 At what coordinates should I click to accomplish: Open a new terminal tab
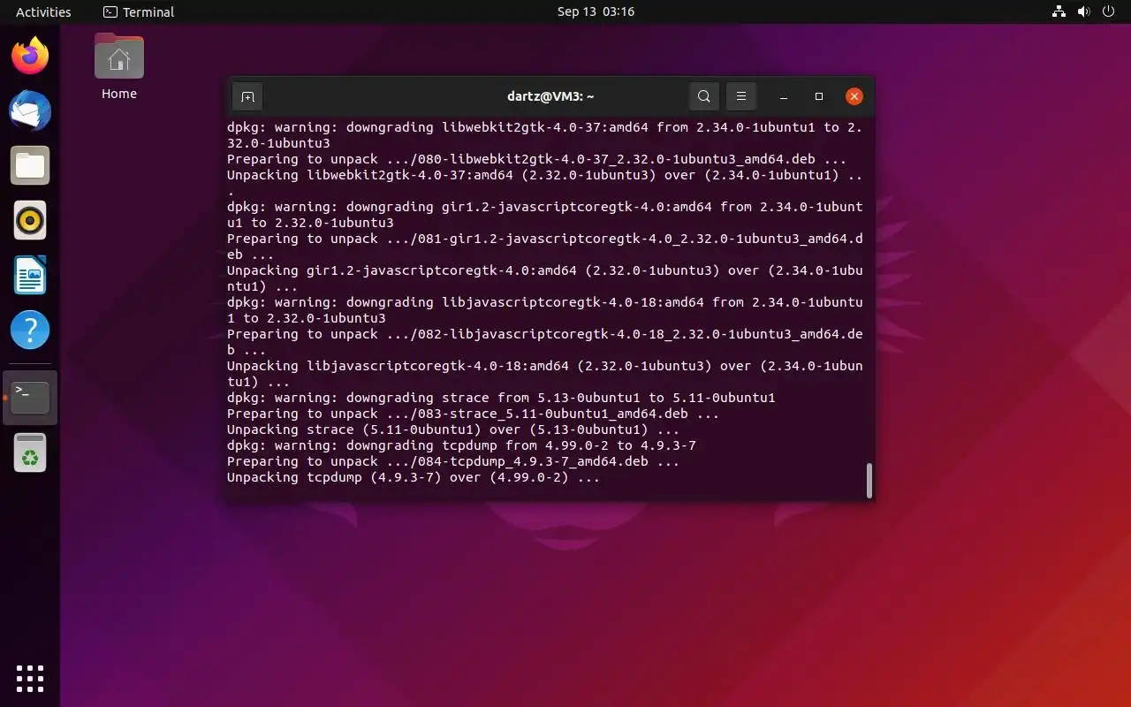click(247, 96)
